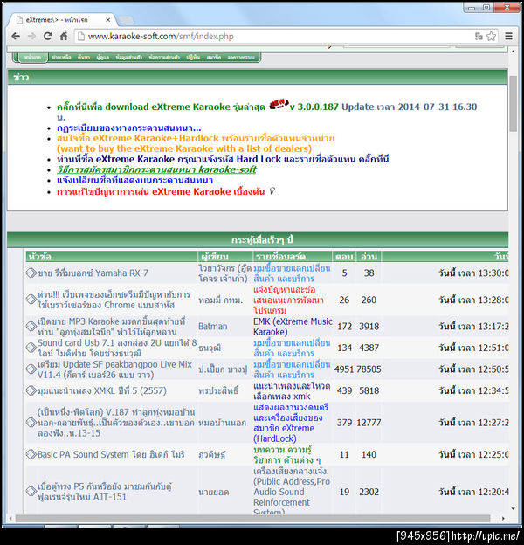Open the Update SF peakbangpoo Live Mix thread
This screenshot has height=545, width=524.
(114, 369)
